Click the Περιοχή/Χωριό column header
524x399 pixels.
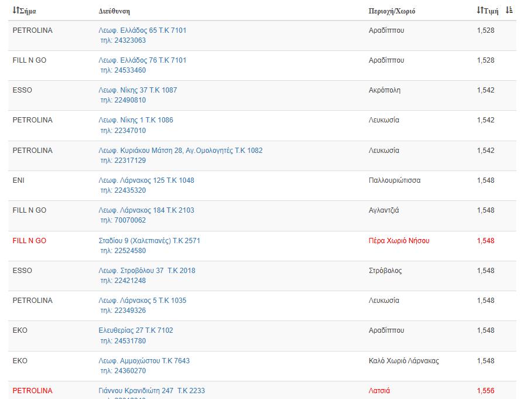[392, 11]
